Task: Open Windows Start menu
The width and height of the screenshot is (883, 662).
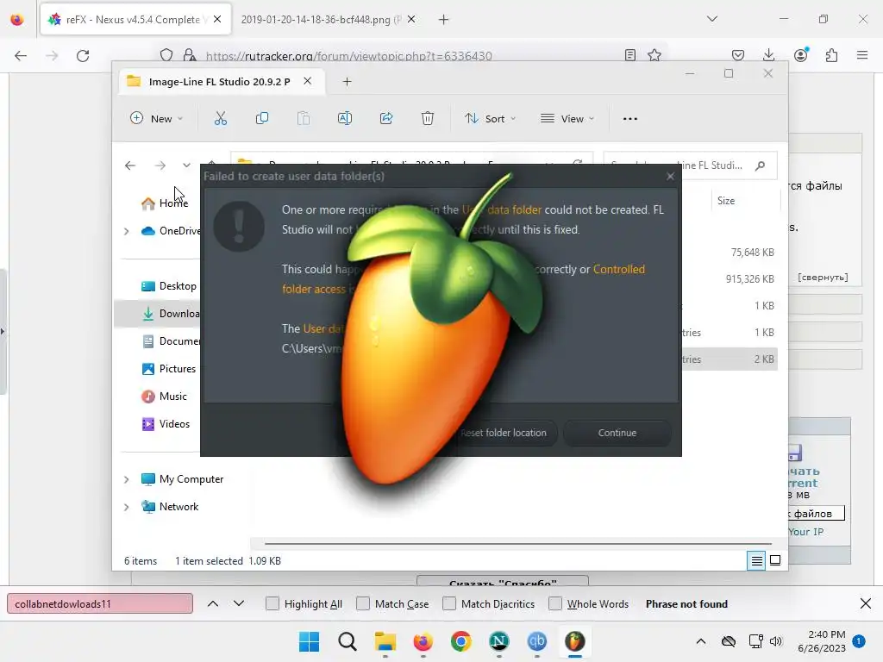Action: [x=310, y=641]
